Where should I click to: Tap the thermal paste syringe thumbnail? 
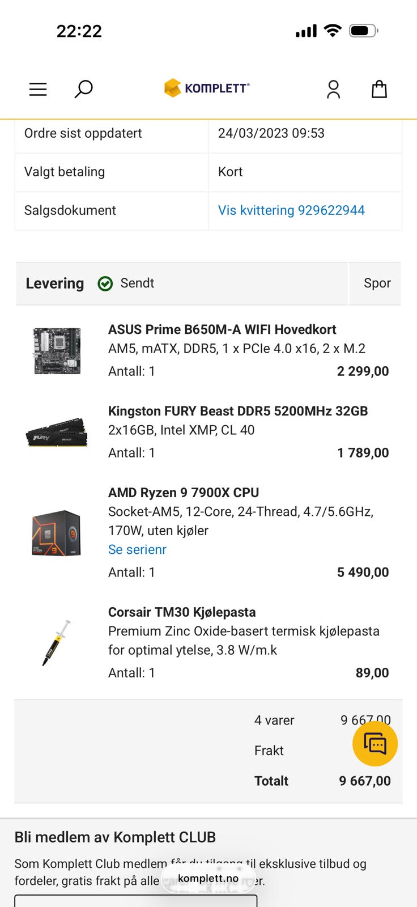click(57, 642)
